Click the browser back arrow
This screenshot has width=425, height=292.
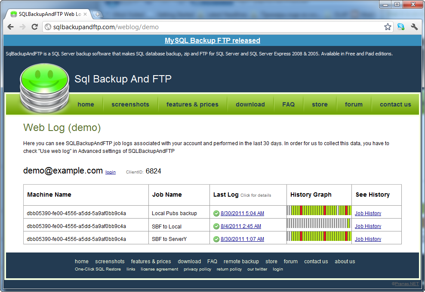point(11,27)
